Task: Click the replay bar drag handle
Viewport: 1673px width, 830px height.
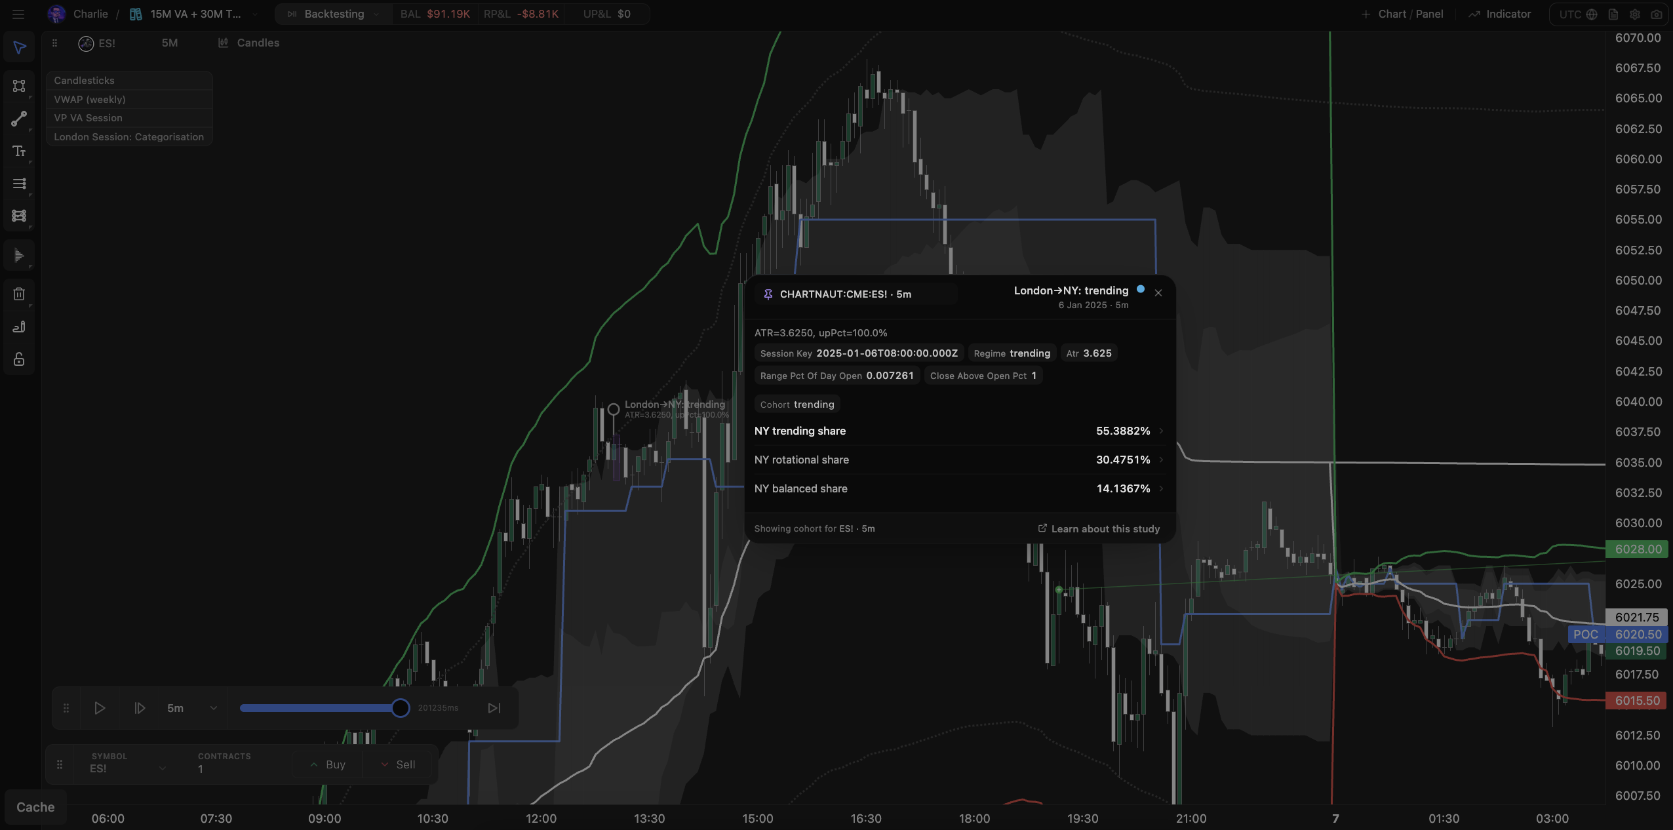Action: (66, 708)
